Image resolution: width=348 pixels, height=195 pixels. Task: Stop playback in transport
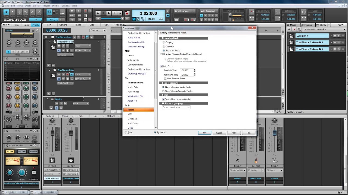click(x=103, y=13)
